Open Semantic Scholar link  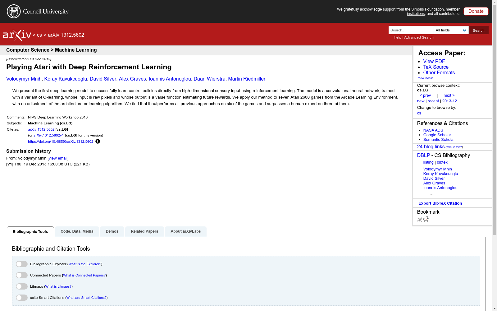(439, 140)
